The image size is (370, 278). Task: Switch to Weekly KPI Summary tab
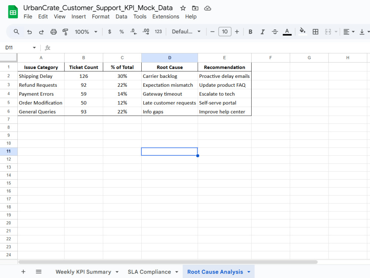83,272
